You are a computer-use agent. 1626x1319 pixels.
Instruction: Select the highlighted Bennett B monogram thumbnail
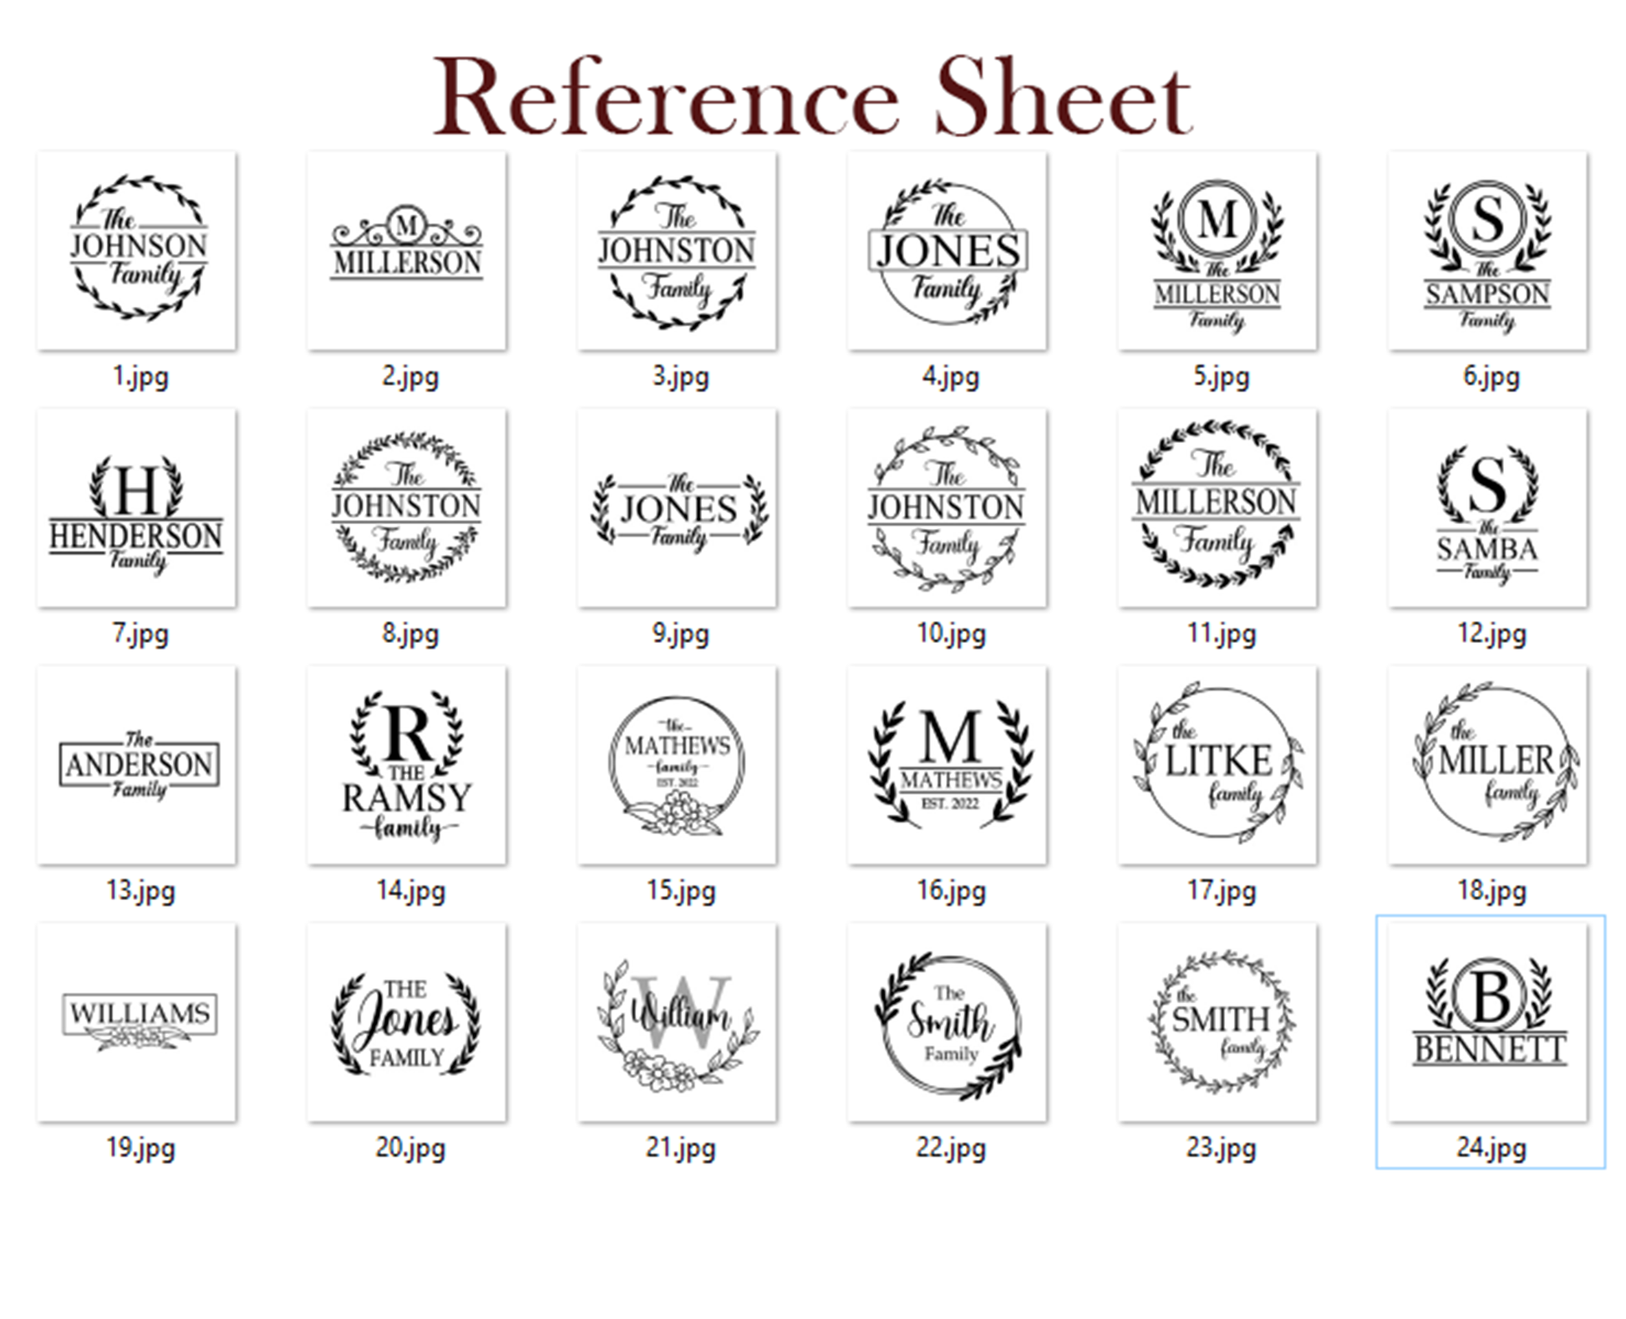(x=1488, y=1022)
